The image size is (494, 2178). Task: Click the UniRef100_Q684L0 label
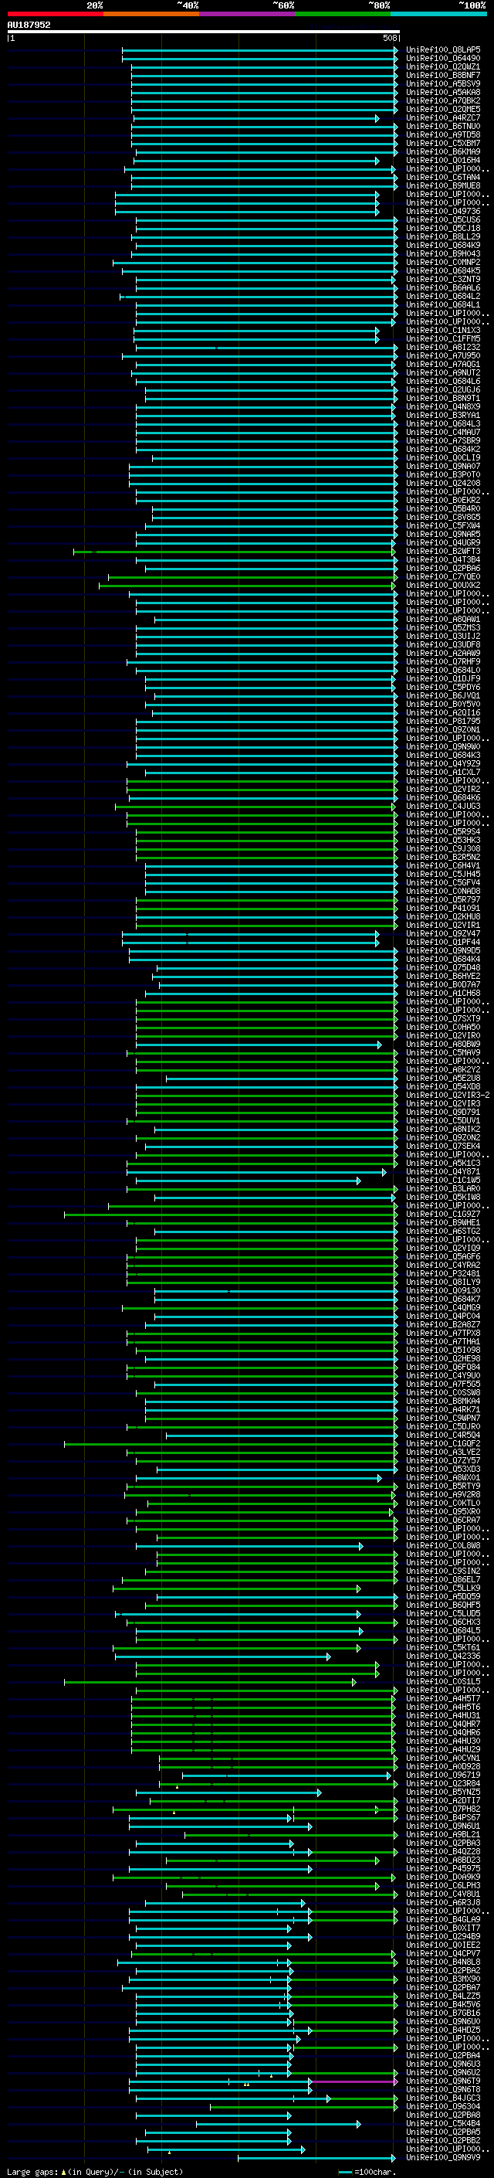click(443, 671)
